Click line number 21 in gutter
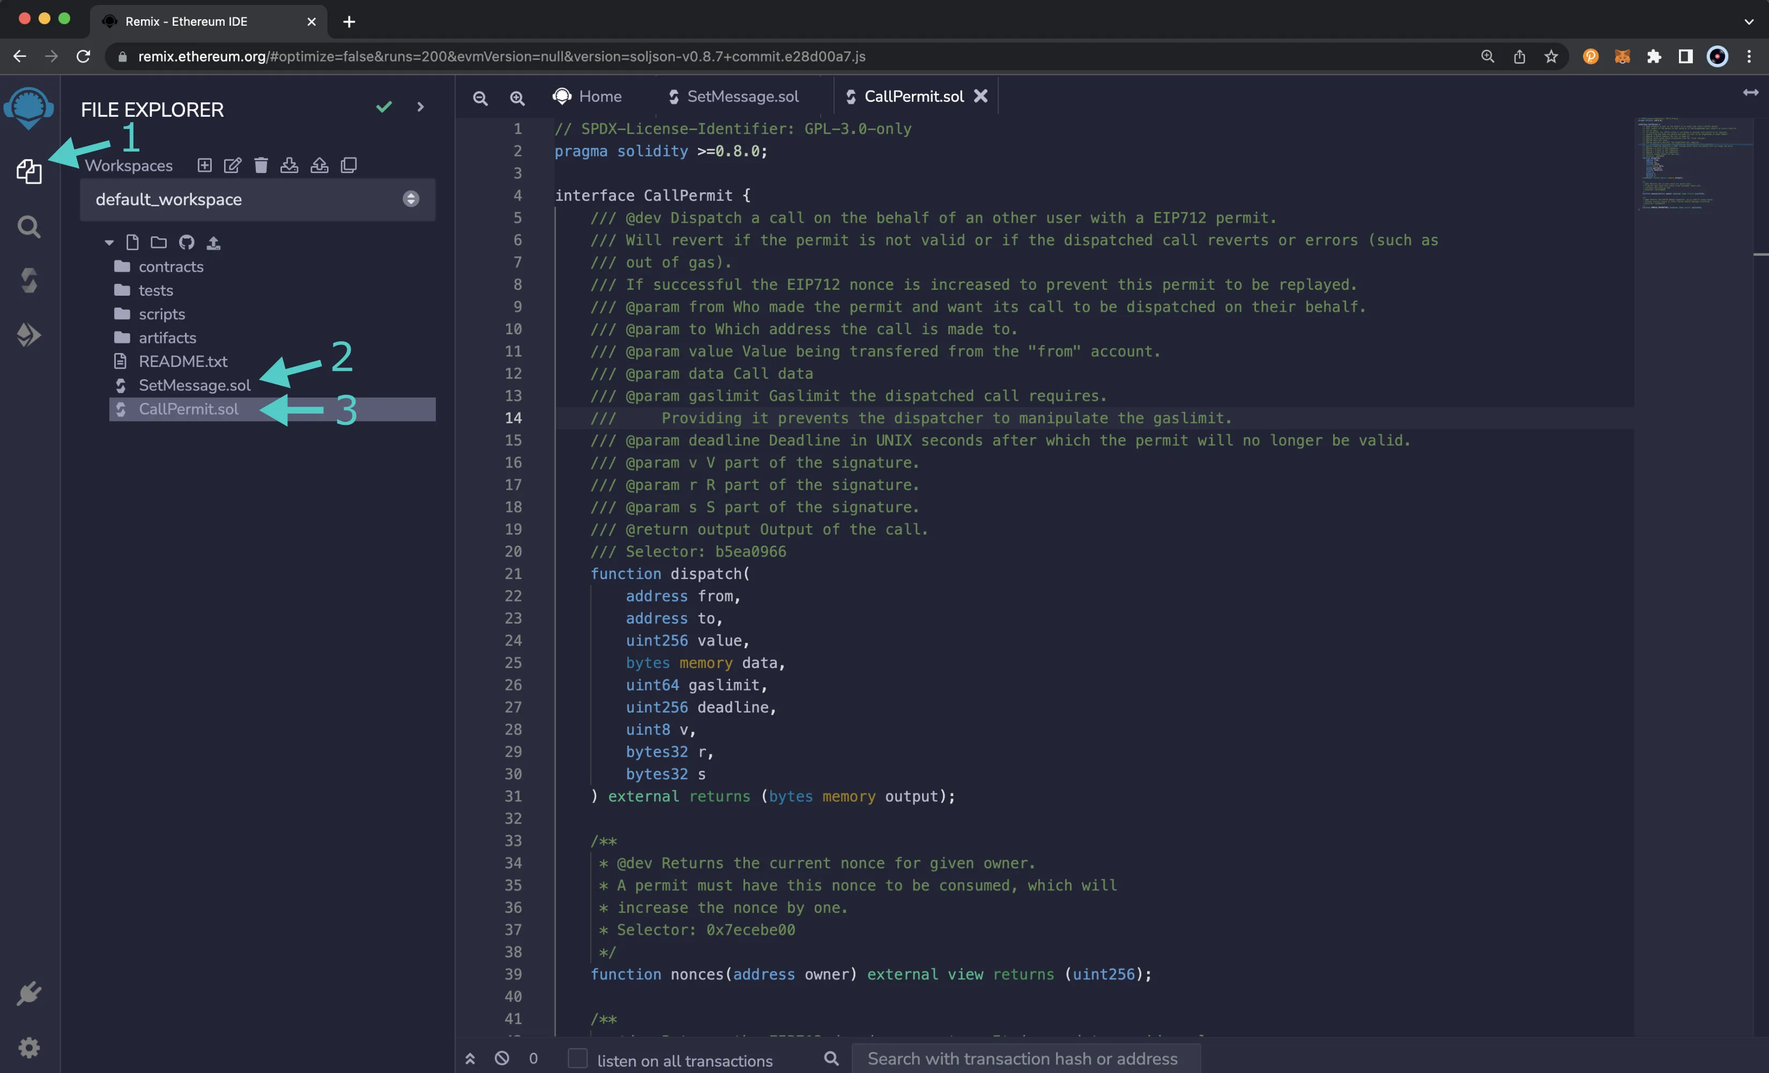 (x=512, y=574)
